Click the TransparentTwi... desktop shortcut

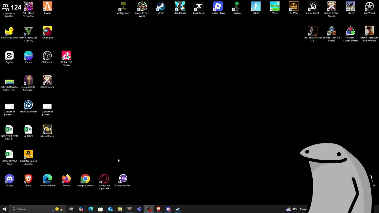[123, 181]
